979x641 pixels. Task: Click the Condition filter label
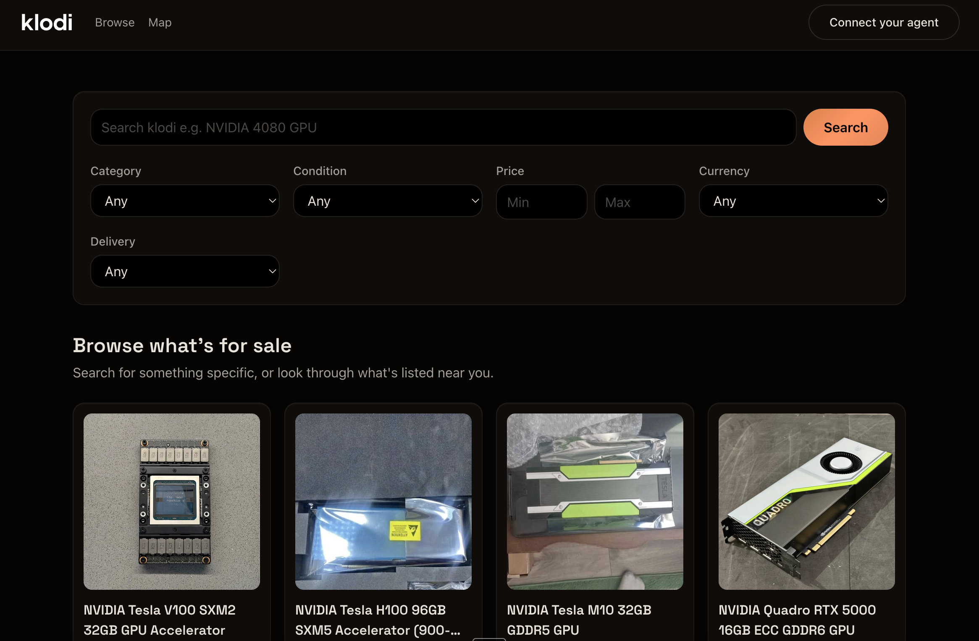coord(320,171)
